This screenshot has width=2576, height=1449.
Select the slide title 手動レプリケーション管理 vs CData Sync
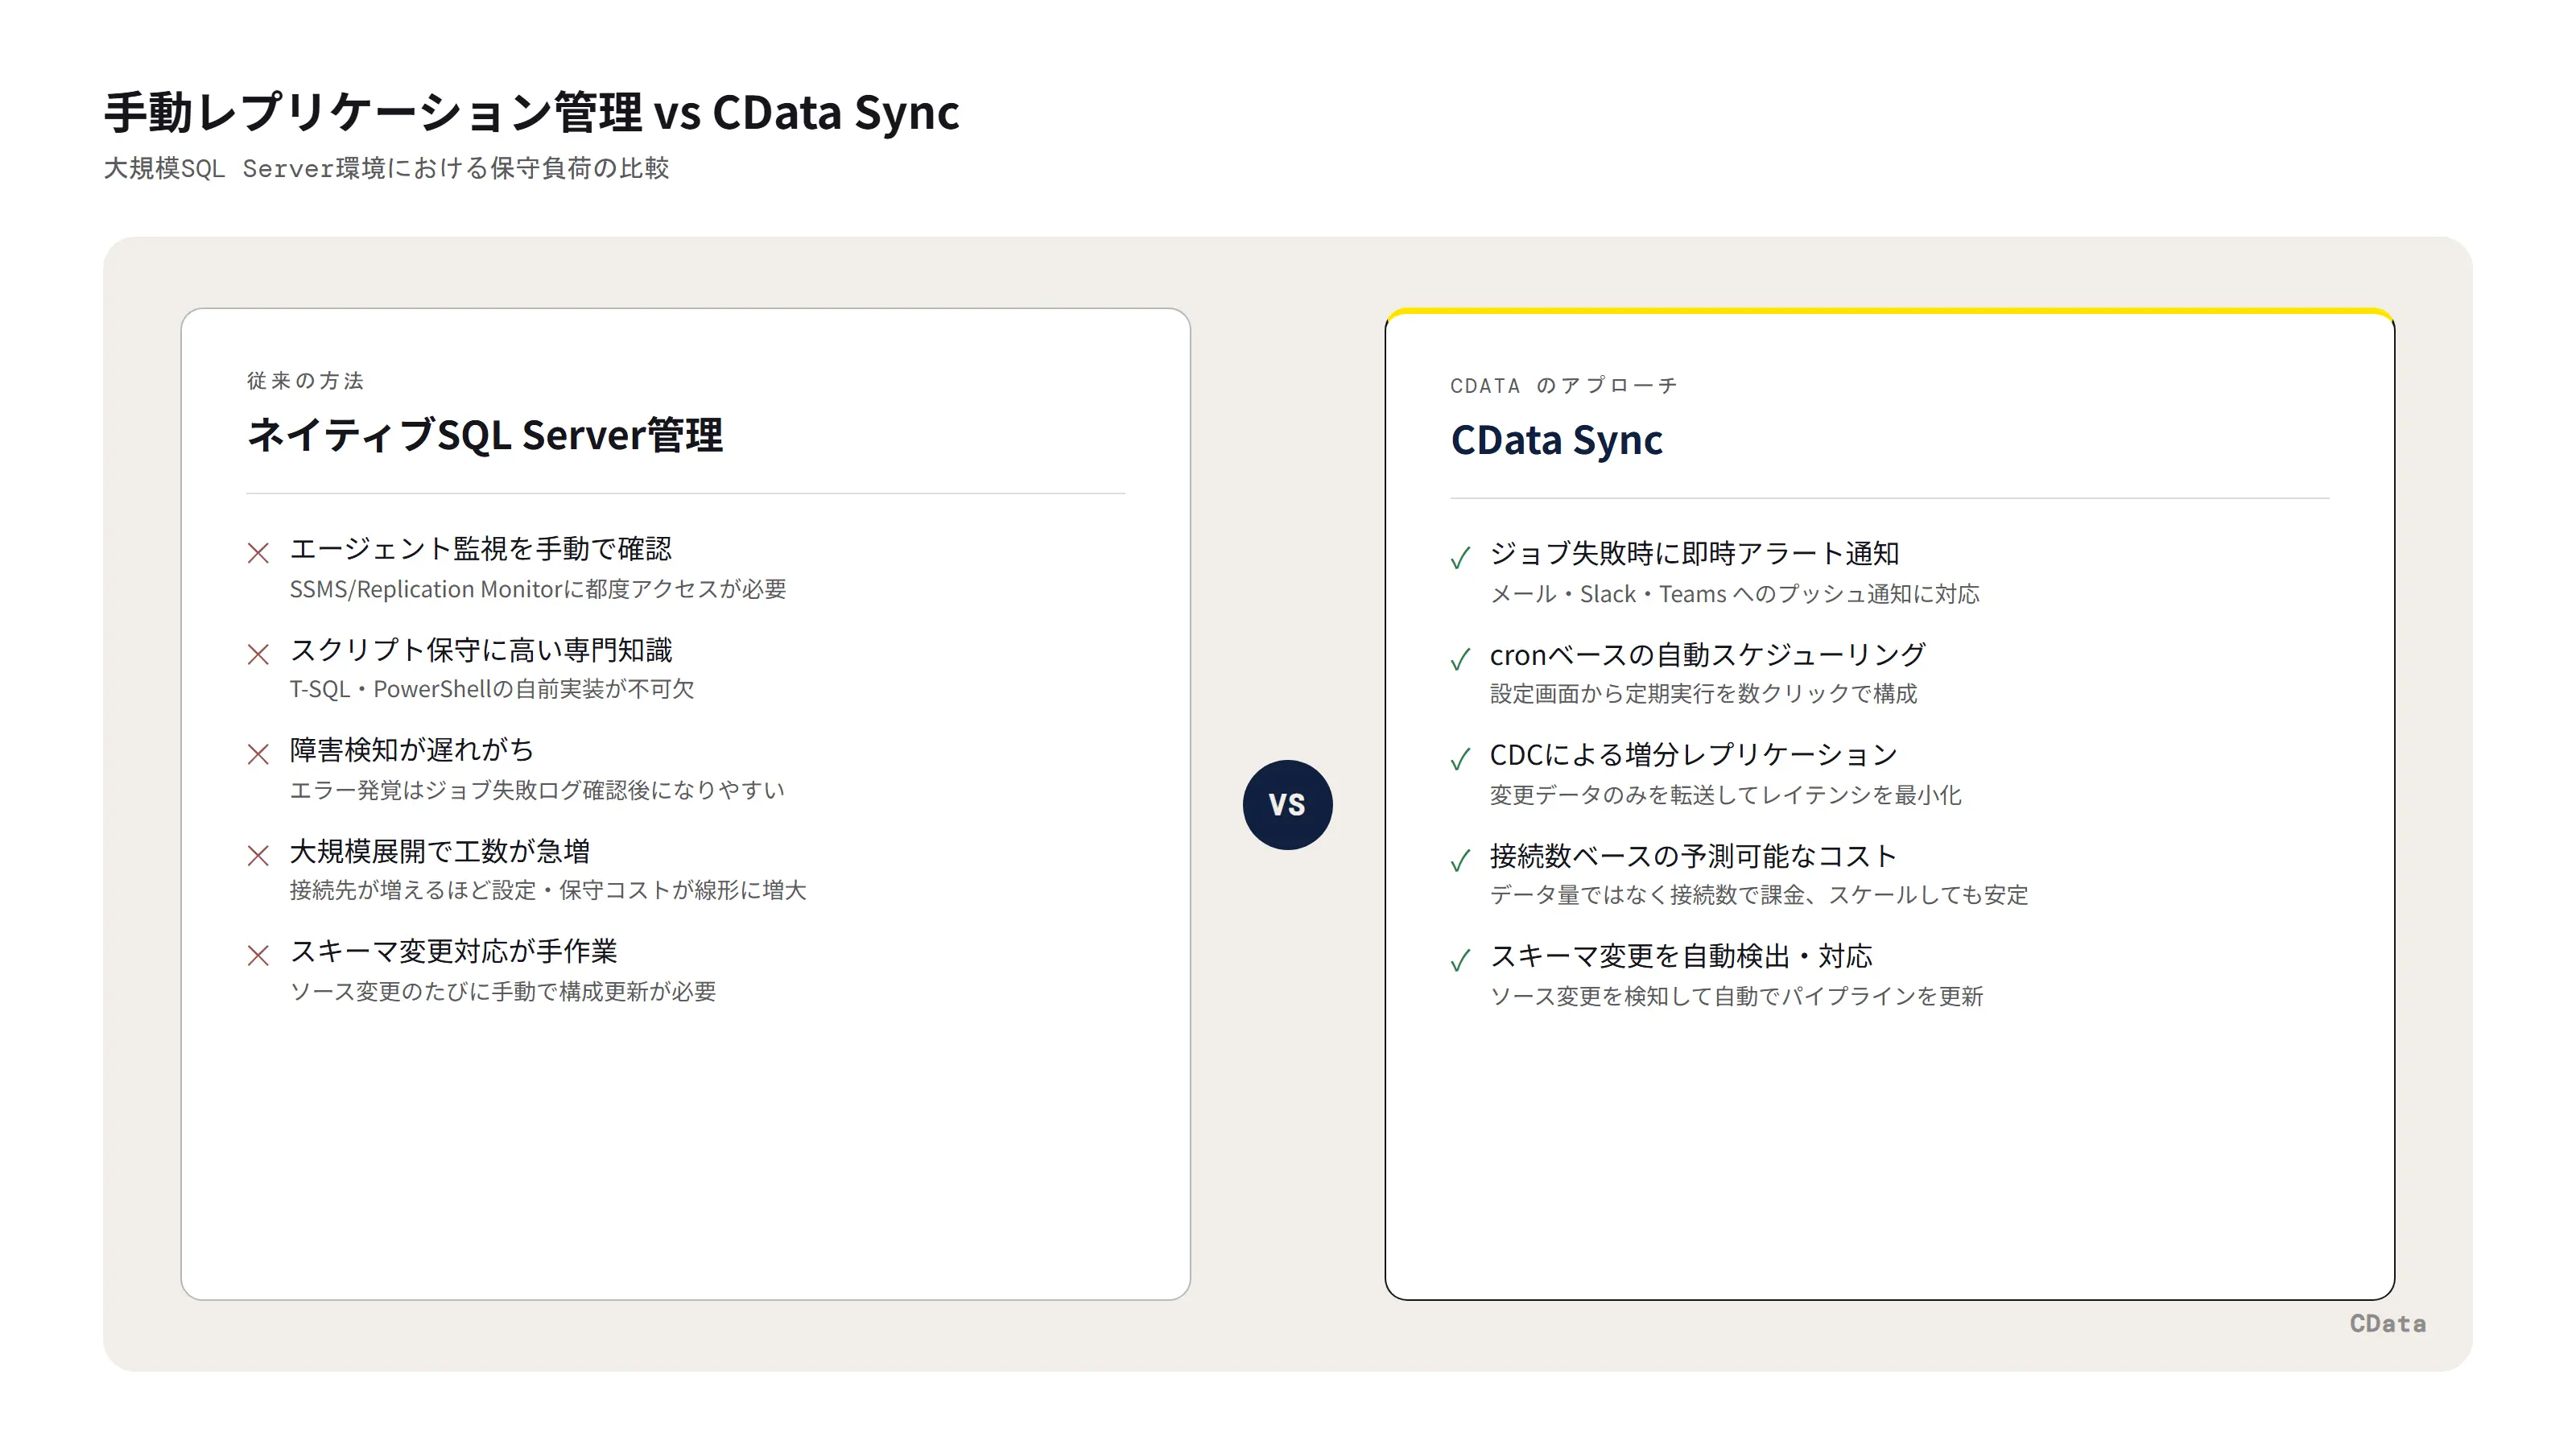(531, 111)
